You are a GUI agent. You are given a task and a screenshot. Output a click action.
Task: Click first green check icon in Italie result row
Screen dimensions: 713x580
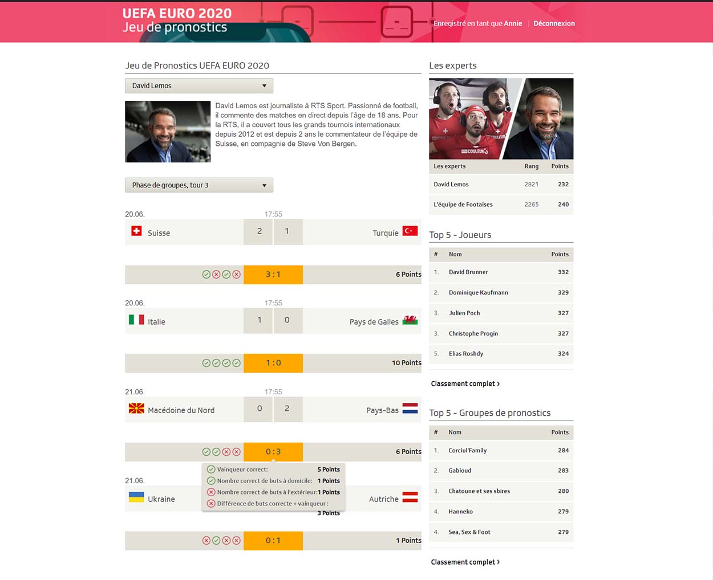coord(206,363)
